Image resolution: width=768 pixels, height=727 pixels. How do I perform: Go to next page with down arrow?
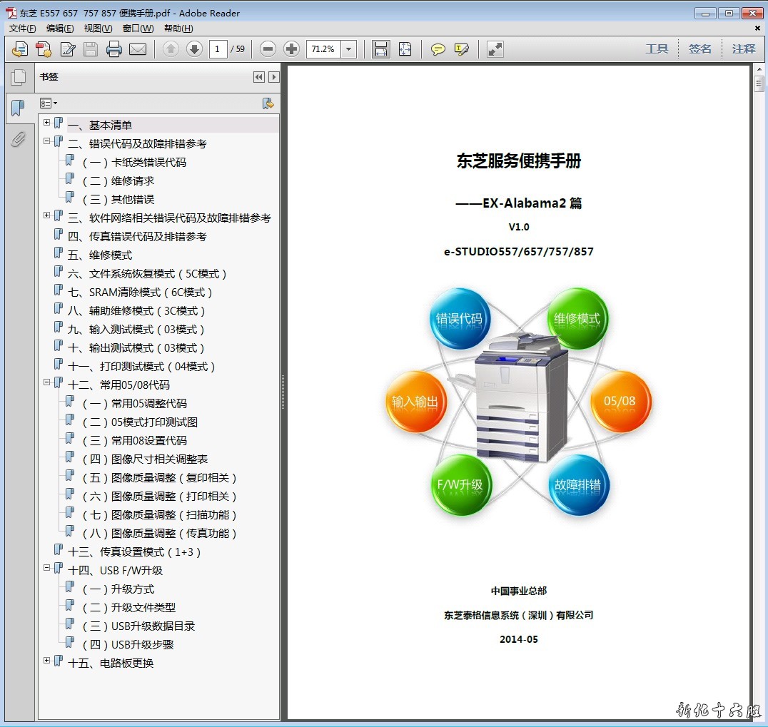pyautogui.click(x=194, y=49)
